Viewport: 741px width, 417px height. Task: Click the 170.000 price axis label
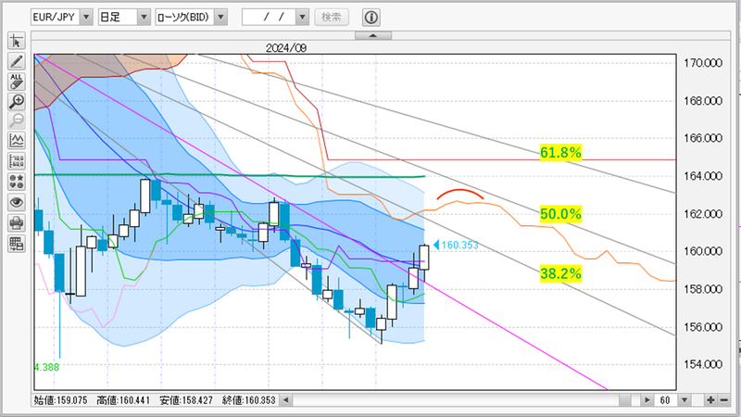click(x=703, y=63)
